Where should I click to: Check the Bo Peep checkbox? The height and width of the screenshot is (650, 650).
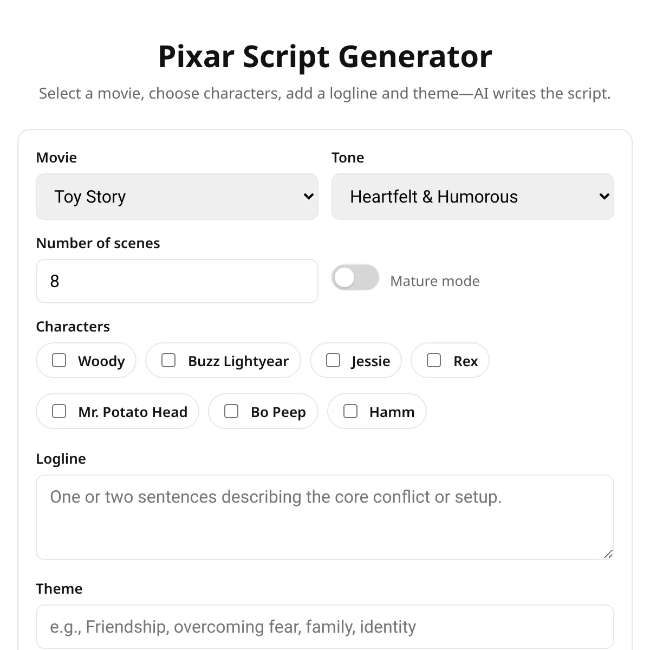tap(231, 411)
